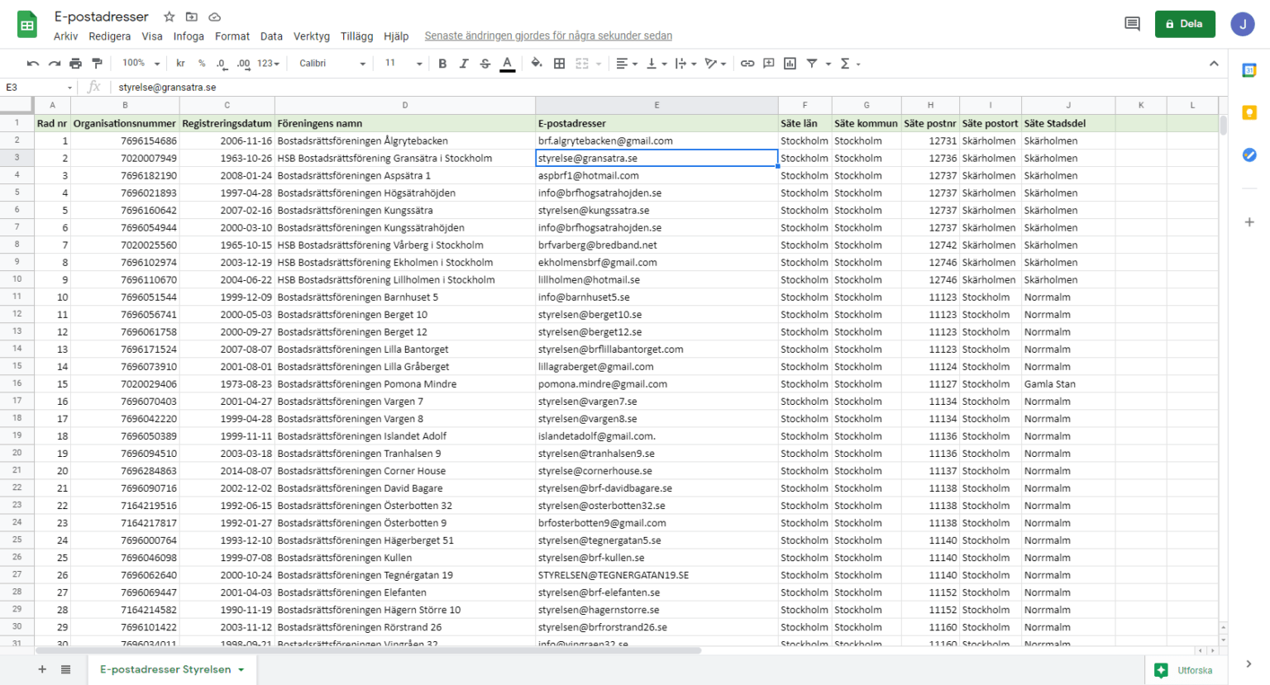The width and height of the screenshot is (1270, 685).
Task: Insert a chart using toolbar icon
Action: click(790, 64)
